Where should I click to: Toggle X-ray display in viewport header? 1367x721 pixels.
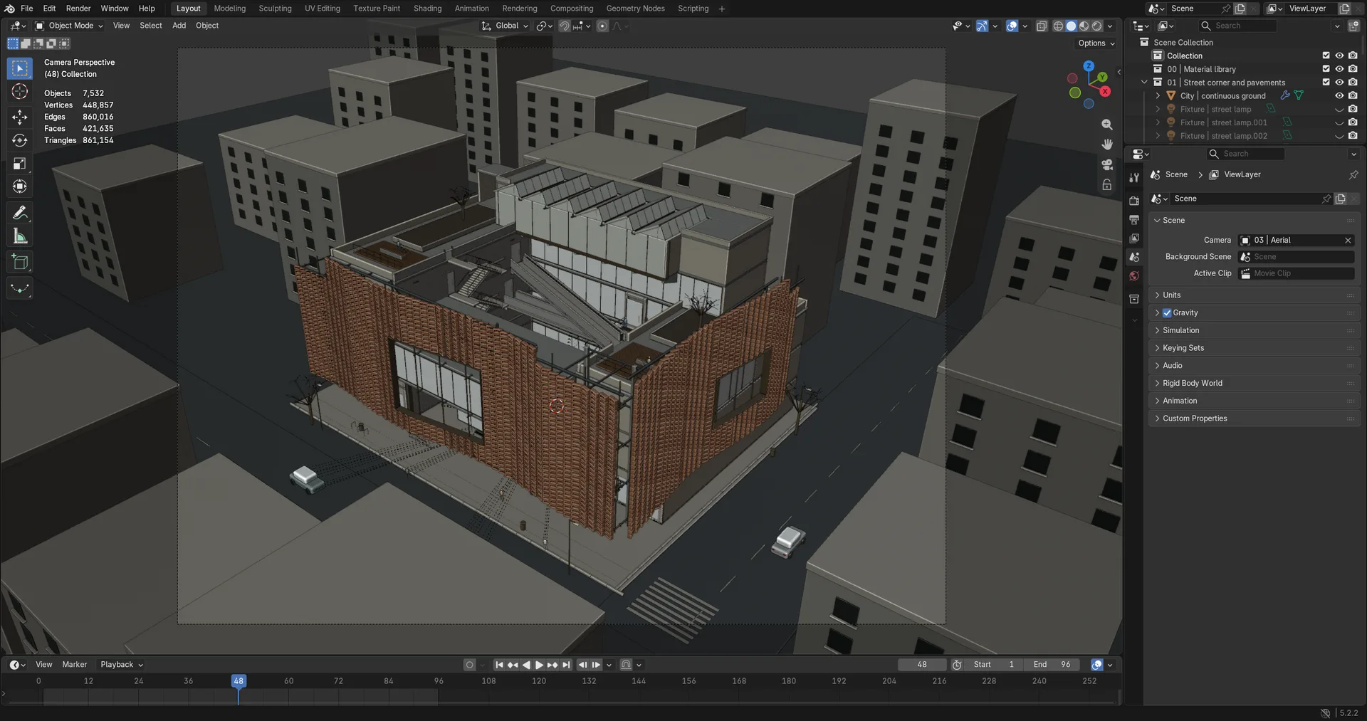coord(1042,26)
